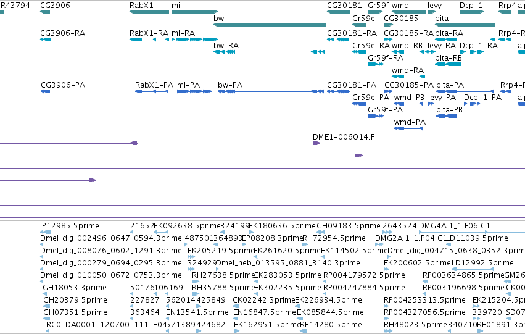Select Dmel_dig_002496_0647_0594.3prime EST label
Screen dimensions: 525x334
click(111, 238)
